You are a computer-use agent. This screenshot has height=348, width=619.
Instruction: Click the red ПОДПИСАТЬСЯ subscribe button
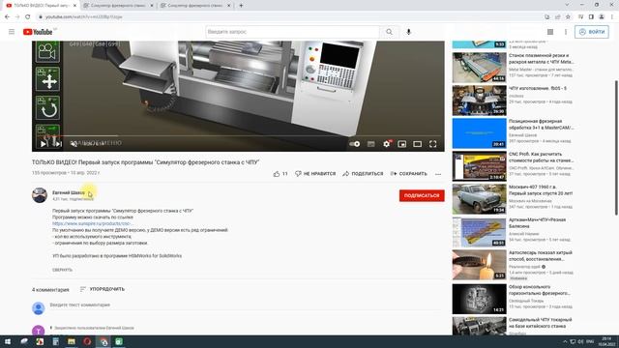click(x=422, y=195)
